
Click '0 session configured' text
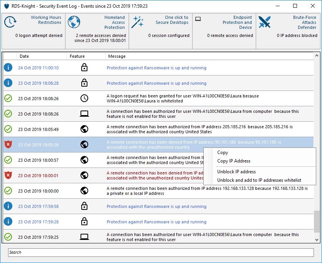point(169,35)
